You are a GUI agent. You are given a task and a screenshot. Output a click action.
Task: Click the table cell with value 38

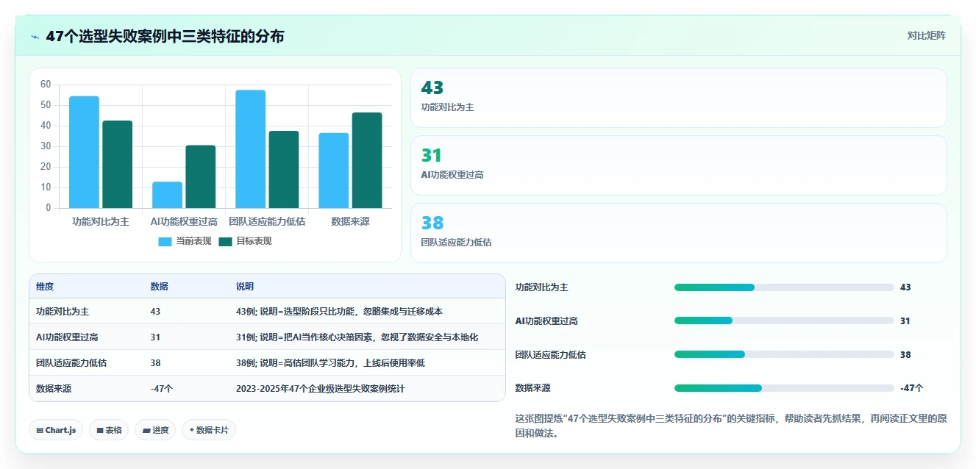[155, 363]
